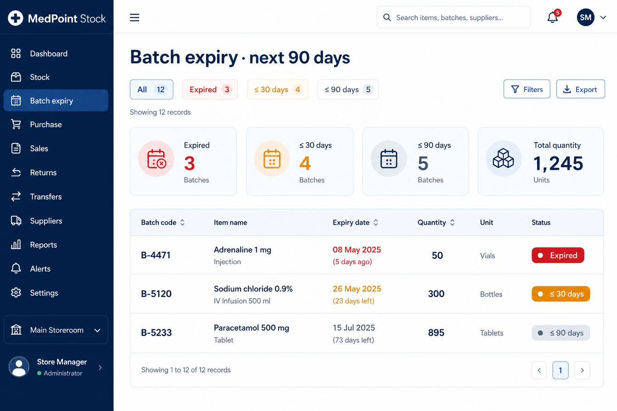Open the Returns section

point(56,172)
